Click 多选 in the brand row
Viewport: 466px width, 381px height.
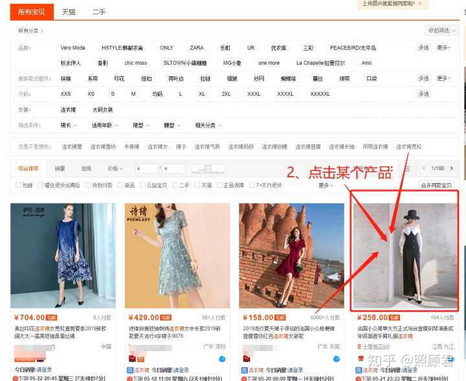(x=424, y=47)
